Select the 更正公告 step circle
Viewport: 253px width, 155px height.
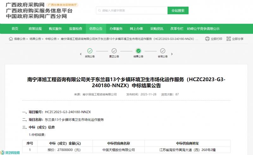click(x=114, y=51)
